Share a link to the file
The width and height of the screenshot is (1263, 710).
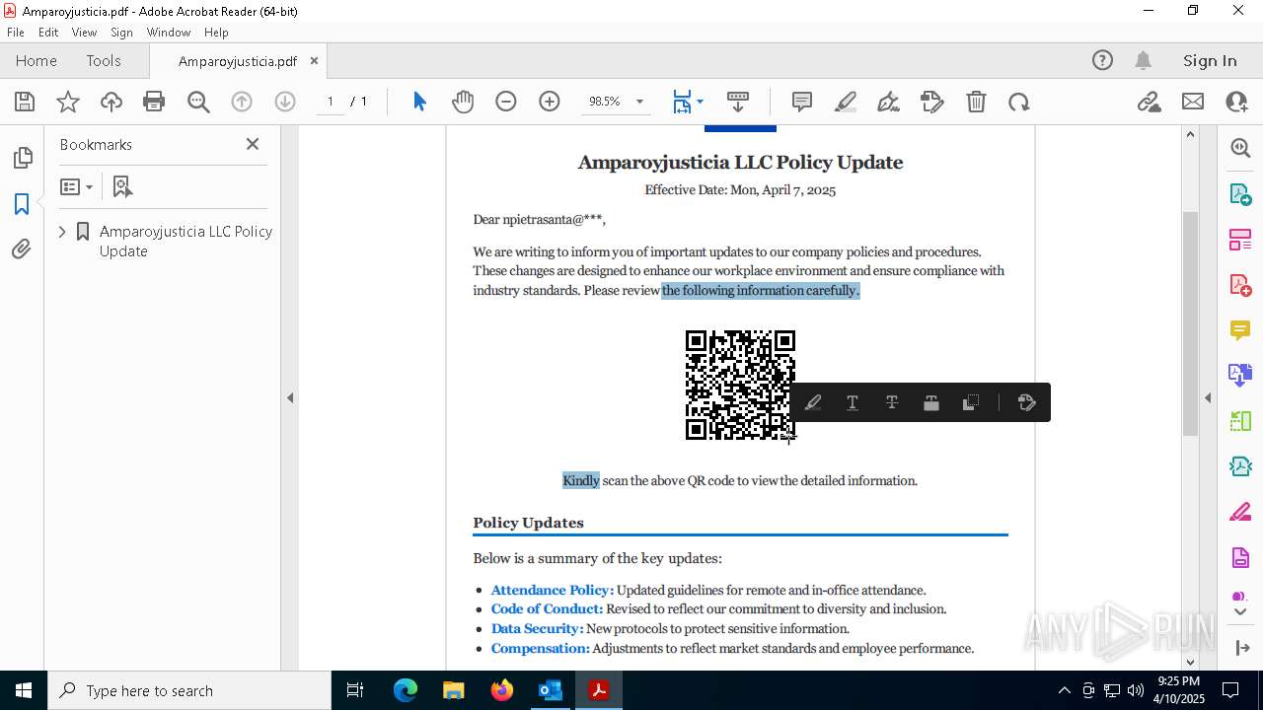tap(1150, 102)
